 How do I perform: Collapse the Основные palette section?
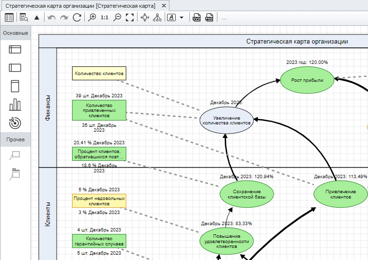click(x=15, y=33)
